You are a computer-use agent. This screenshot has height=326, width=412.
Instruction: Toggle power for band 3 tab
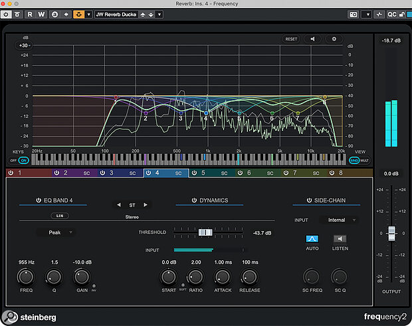click(102, 173)
